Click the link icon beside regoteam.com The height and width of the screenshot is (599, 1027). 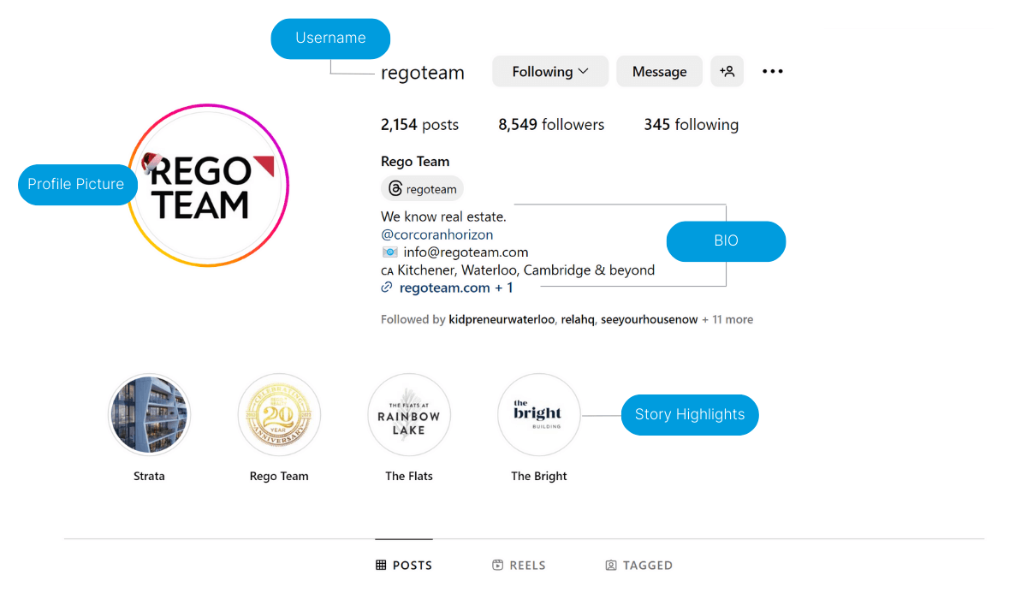388,288
